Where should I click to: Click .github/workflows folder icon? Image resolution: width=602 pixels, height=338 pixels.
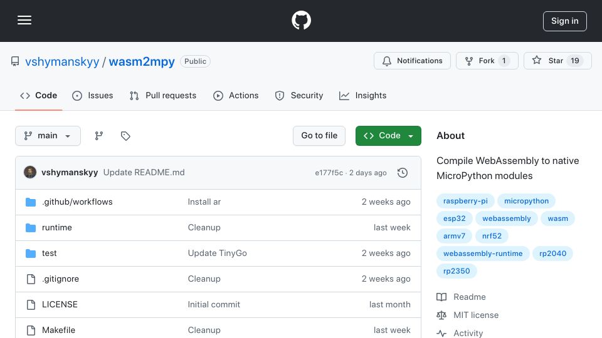coord(31,202)
